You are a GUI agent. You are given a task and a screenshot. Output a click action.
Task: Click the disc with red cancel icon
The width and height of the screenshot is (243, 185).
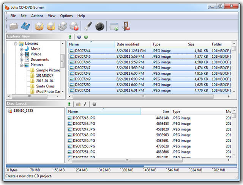point(74,26)
